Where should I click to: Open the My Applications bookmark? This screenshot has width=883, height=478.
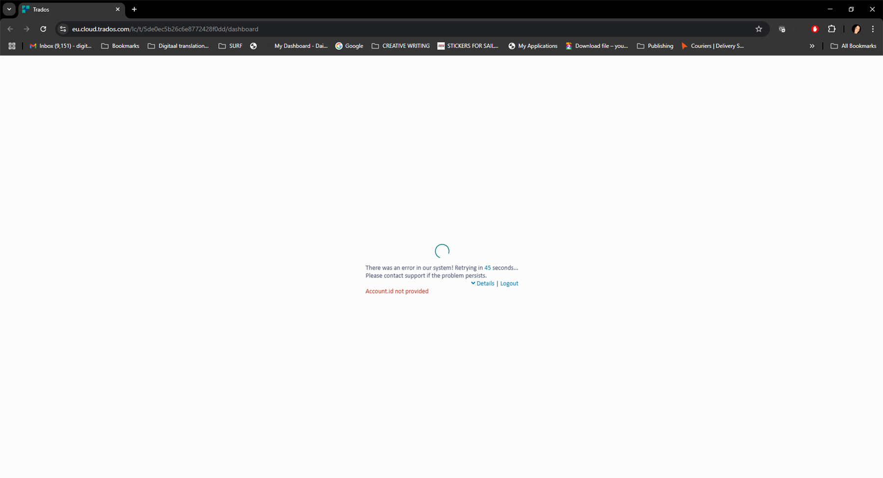[x=533, y=46]
